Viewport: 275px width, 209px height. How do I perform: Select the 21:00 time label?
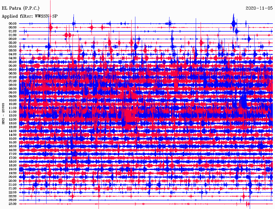coord(13,185)
